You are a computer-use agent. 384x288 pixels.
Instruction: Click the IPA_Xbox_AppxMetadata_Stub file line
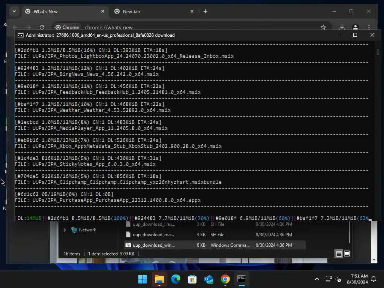(x=118, y=146)
